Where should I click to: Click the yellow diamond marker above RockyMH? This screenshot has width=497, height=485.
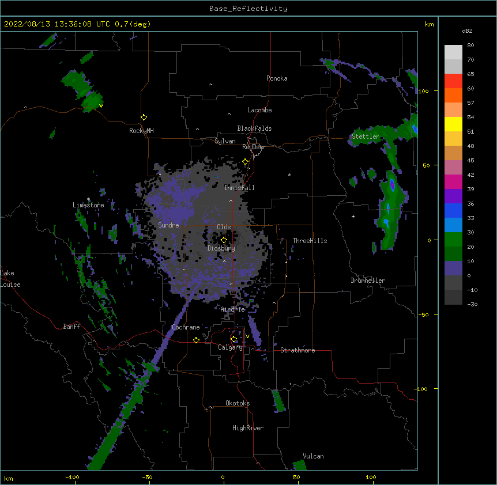point(144,118)
